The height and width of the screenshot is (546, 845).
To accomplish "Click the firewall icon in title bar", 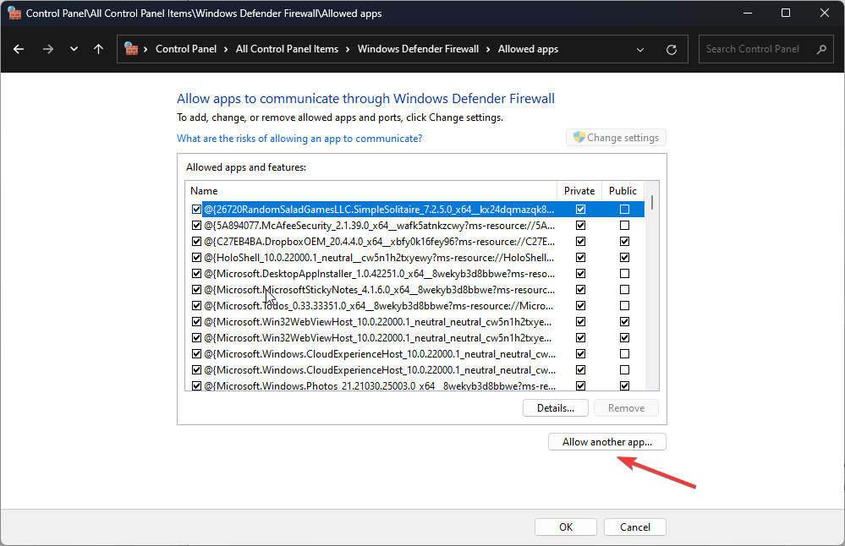I will pos(14,13).
